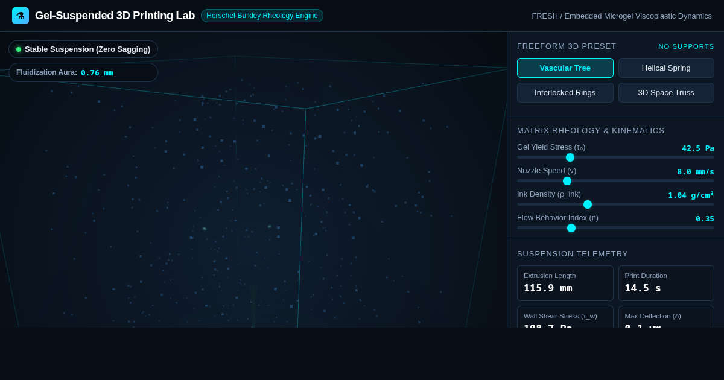Click the 0.35 flow index value
Image resolution: width=724 pixels, height=380 pixels.
705,218
